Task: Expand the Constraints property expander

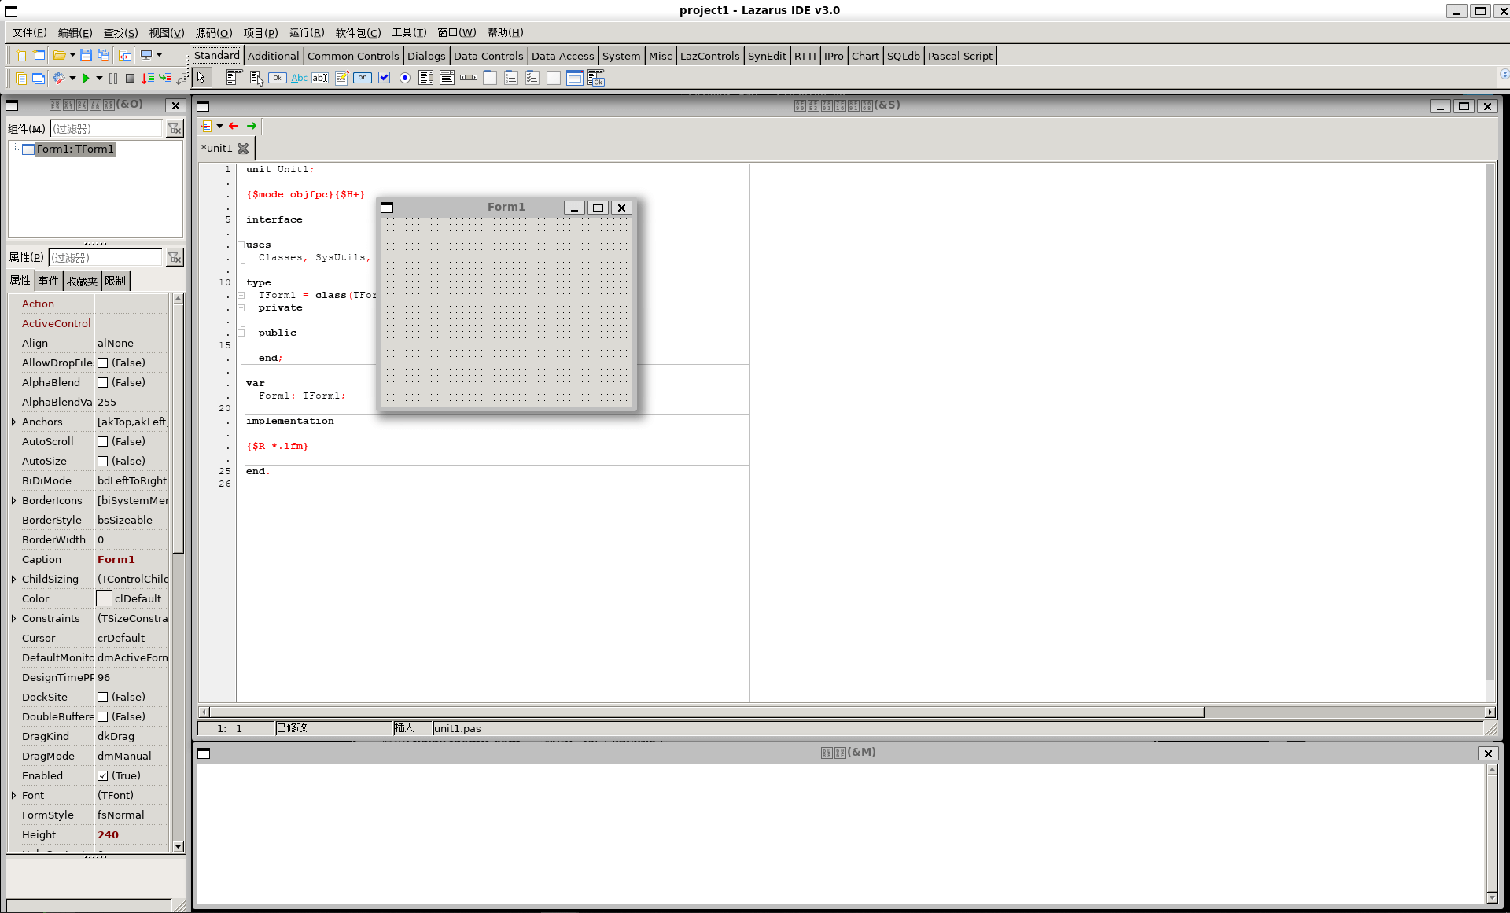Action: 13,617
